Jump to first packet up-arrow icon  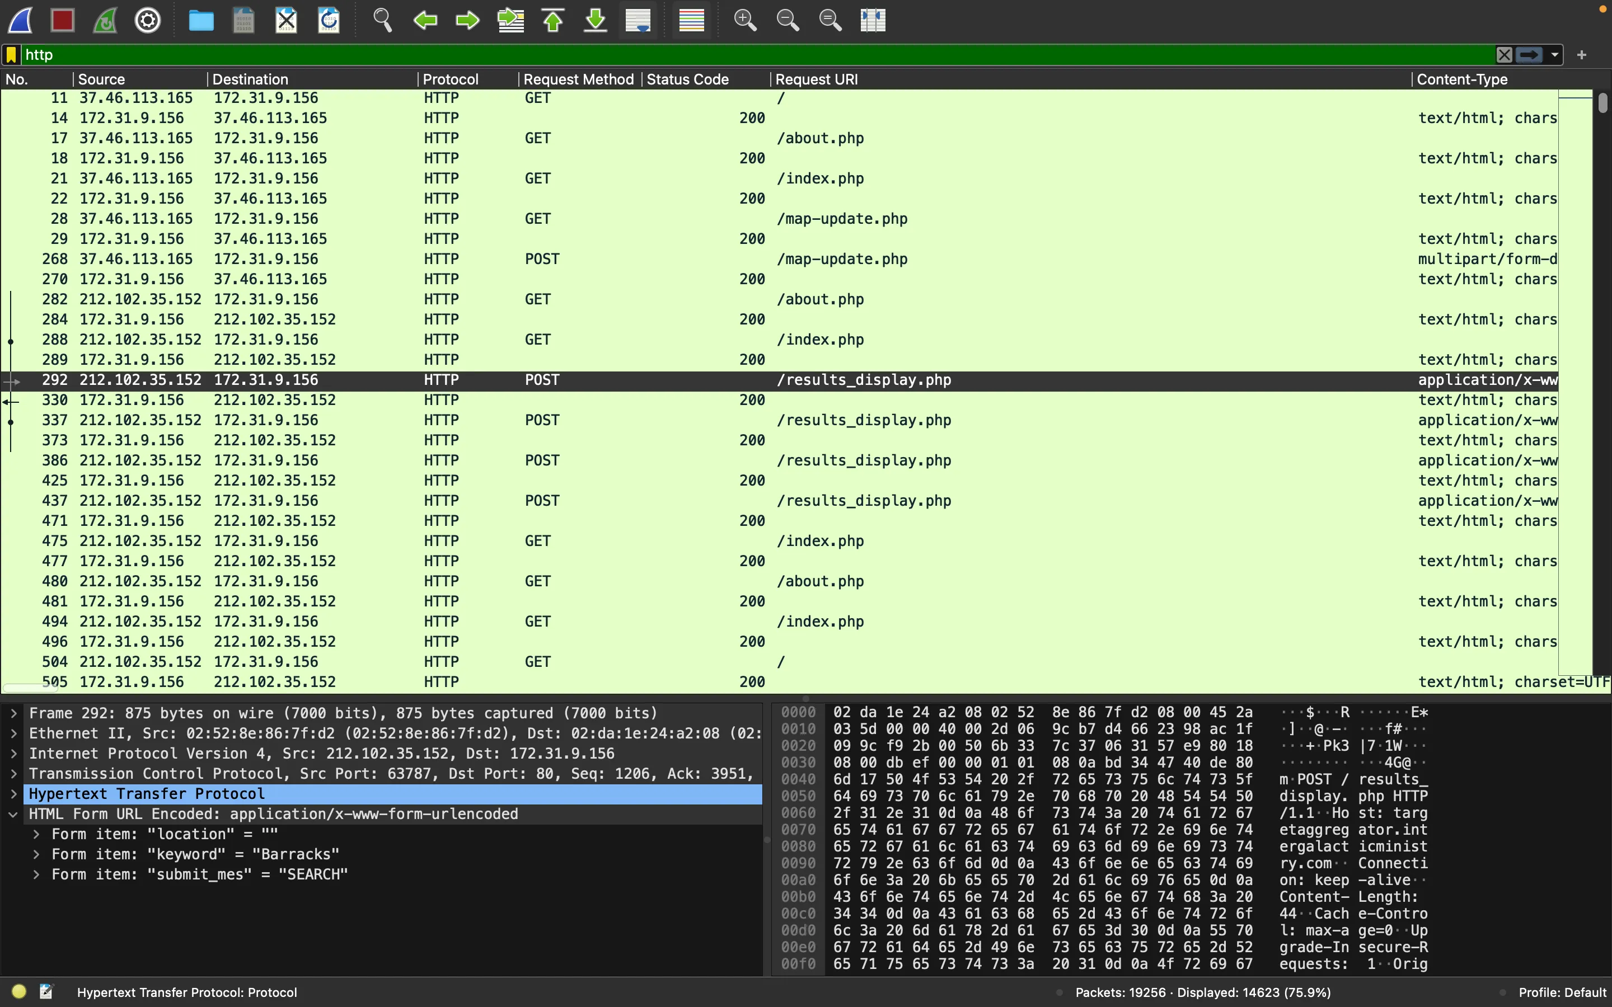(x=553, y=20)
